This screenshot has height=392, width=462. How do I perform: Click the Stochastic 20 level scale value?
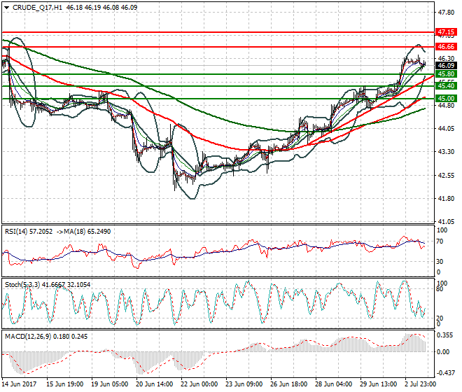pos(440,318)
